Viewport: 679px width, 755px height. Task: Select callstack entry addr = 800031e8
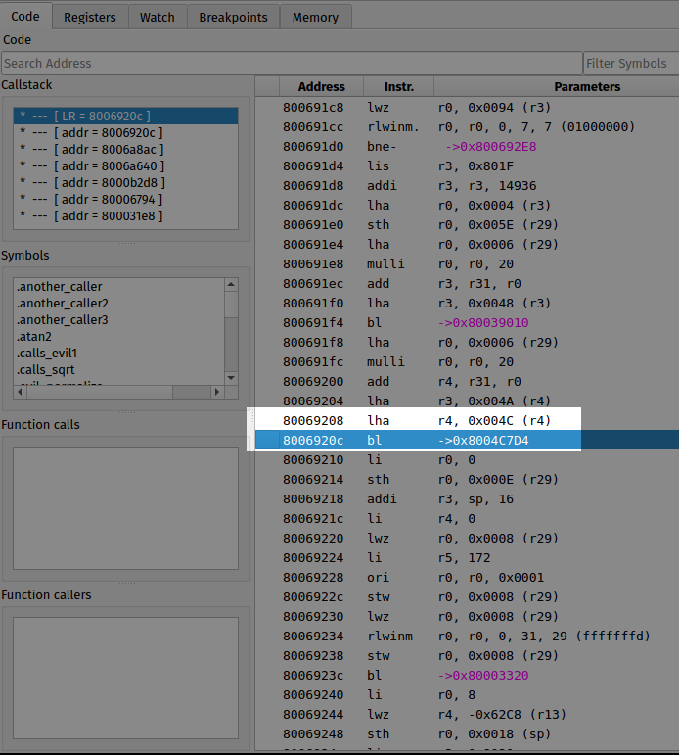click(125, 215)
